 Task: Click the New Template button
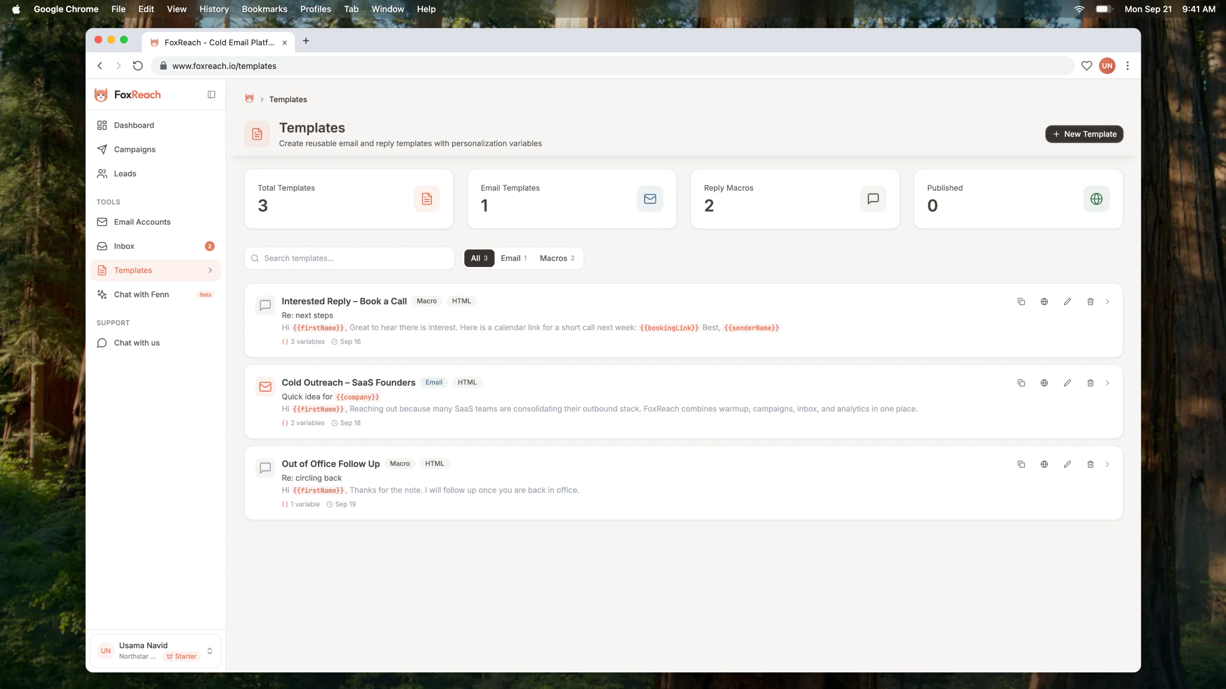click(x=1084, y=134)
